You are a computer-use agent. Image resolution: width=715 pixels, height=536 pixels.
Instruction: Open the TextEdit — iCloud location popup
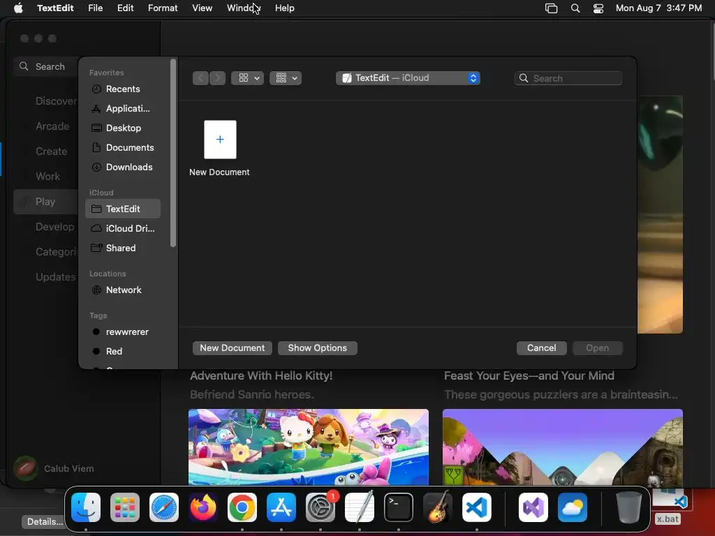408,78
